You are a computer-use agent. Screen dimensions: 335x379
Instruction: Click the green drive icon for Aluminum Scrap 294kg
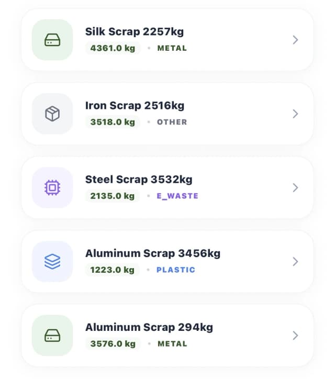(x=52, y=335)
